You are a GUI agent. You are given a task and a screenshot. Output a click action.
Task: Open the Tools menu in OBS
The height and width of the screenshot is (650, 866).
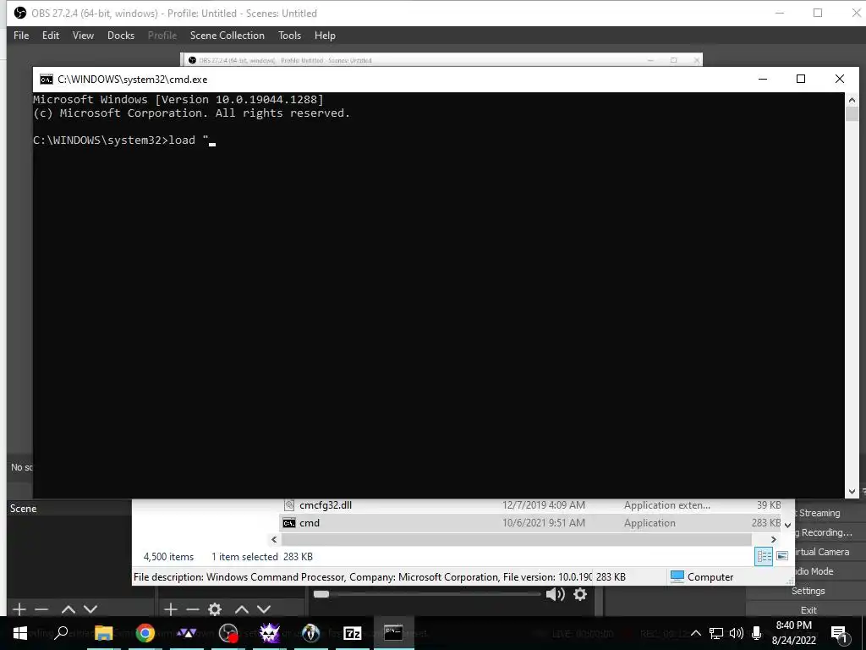point(289,36)
